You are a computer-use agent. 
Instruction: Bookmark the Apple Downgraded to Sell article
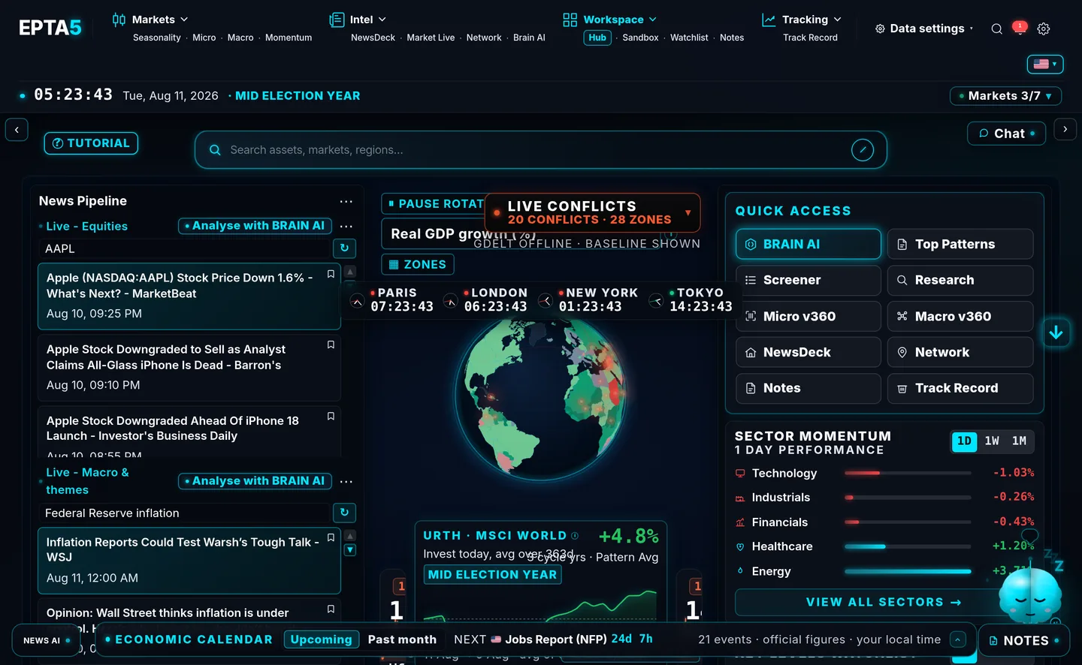[x=331, y=345]
